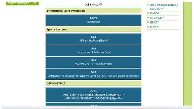Open the CLIC／CLIC-T sidebar link
This screenshot has width=194, height=109.
point(157,18)
